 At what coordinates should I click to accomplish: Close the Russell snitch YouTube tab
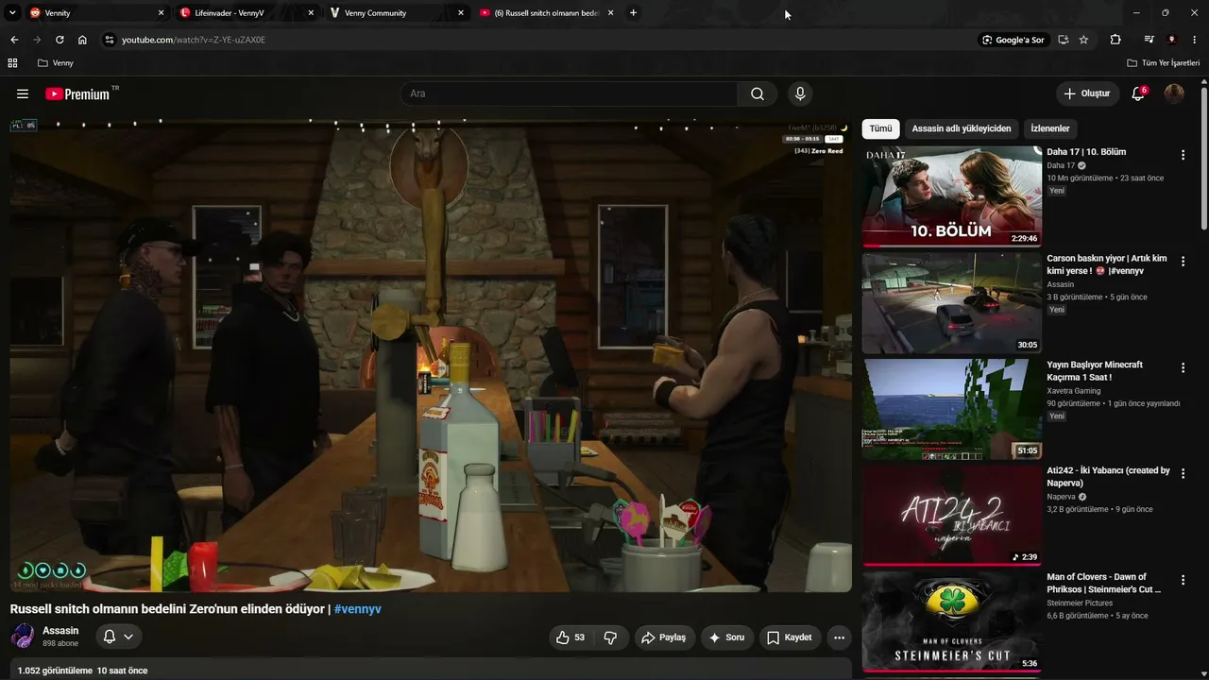coord(611,13)
